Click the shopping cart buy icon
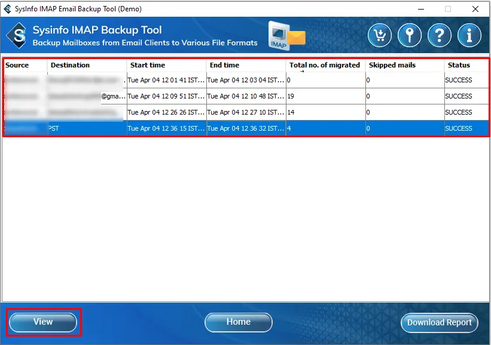Viewport: 491px width, 345px height. pos(380,36)
